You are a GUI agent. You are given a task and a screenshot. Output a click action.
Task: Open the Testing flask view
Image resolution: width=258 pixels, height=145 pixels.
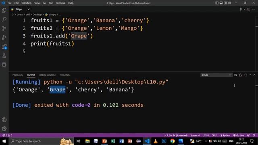click(x=4, y=56)
